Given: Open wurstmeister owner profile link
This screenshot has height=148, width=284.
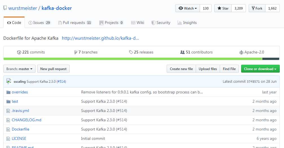Looking at the screenshot, I should (x=23, y=8).
